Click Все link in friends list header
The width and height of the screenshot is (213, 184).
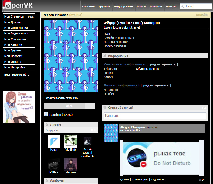coord(93,130)
